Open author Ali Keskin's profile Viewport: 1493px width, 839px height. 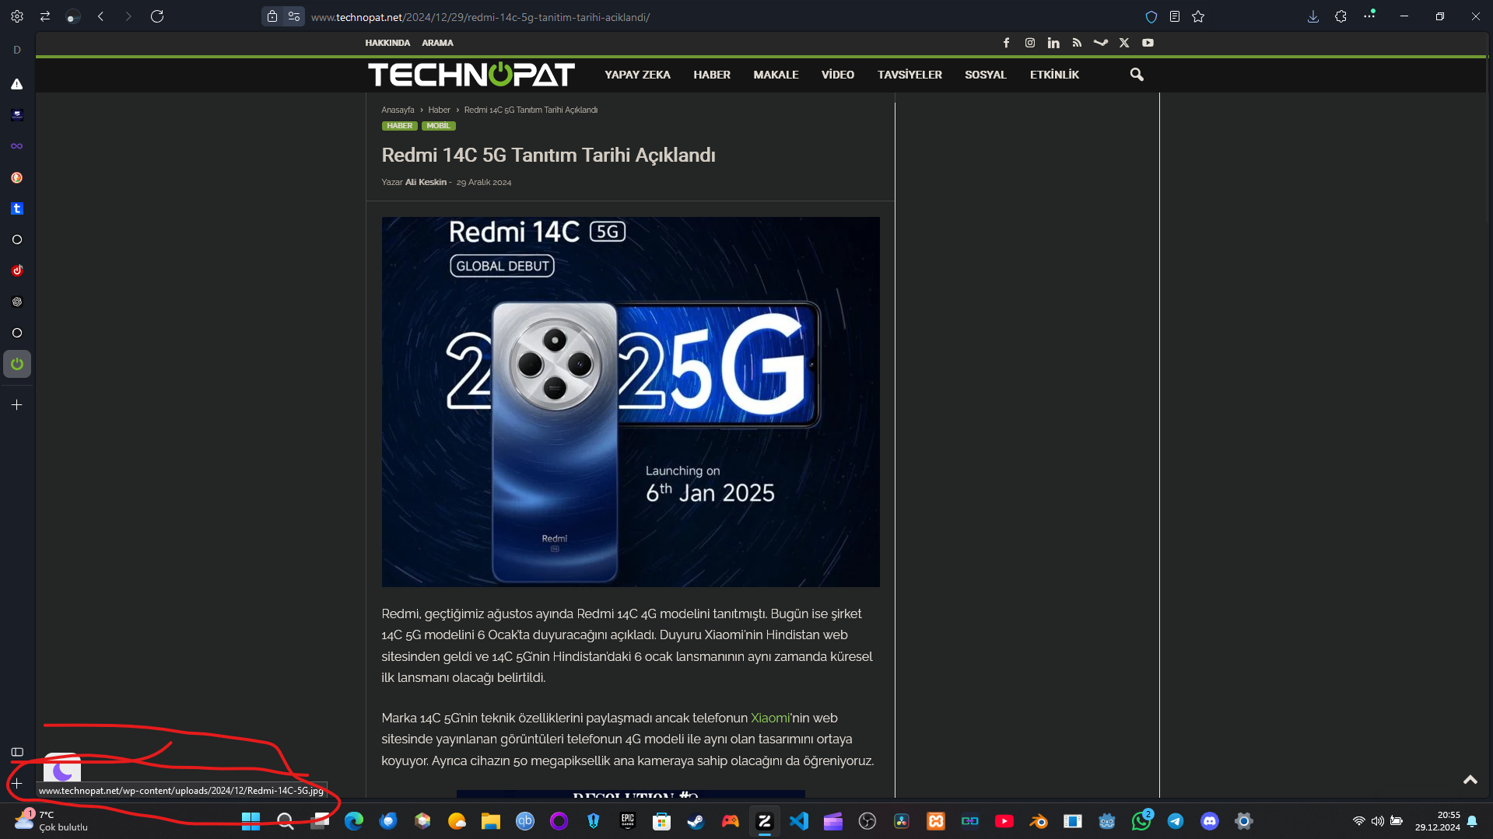[x=426, y=182]
